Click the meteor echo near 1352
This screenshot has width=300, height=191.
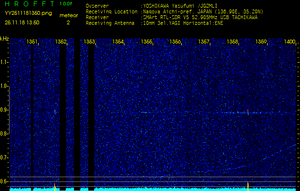click(55, 111)
